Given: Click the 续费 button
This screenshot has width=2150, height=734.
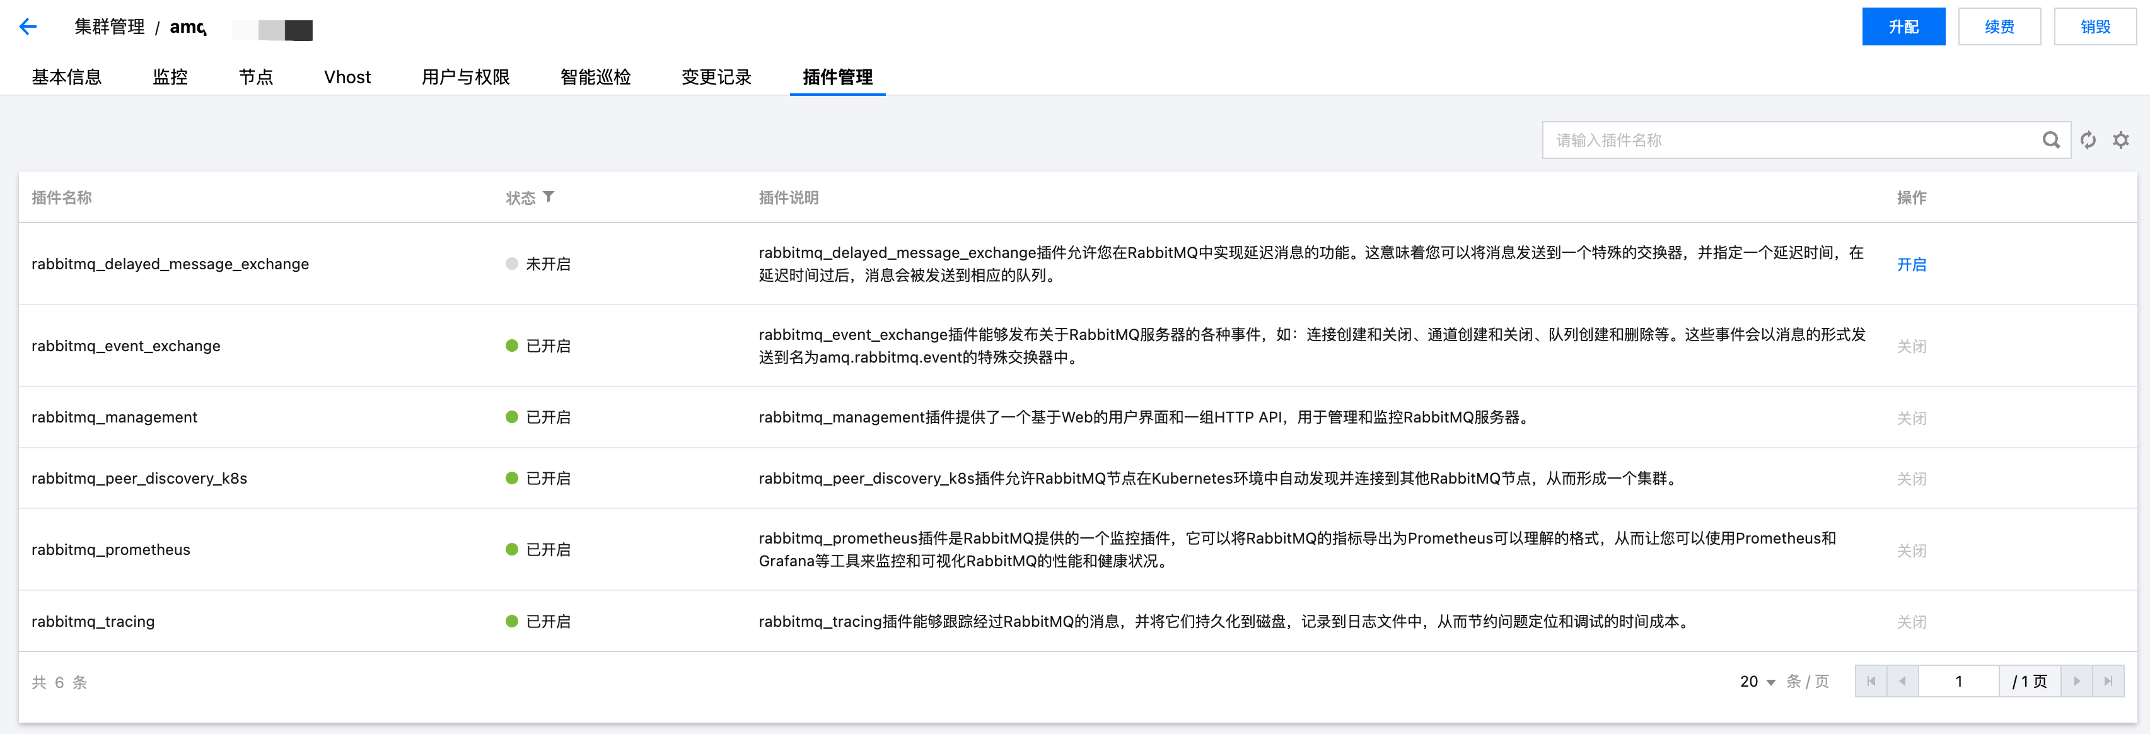Looking at the screenshot, I should pos(1999,26).
